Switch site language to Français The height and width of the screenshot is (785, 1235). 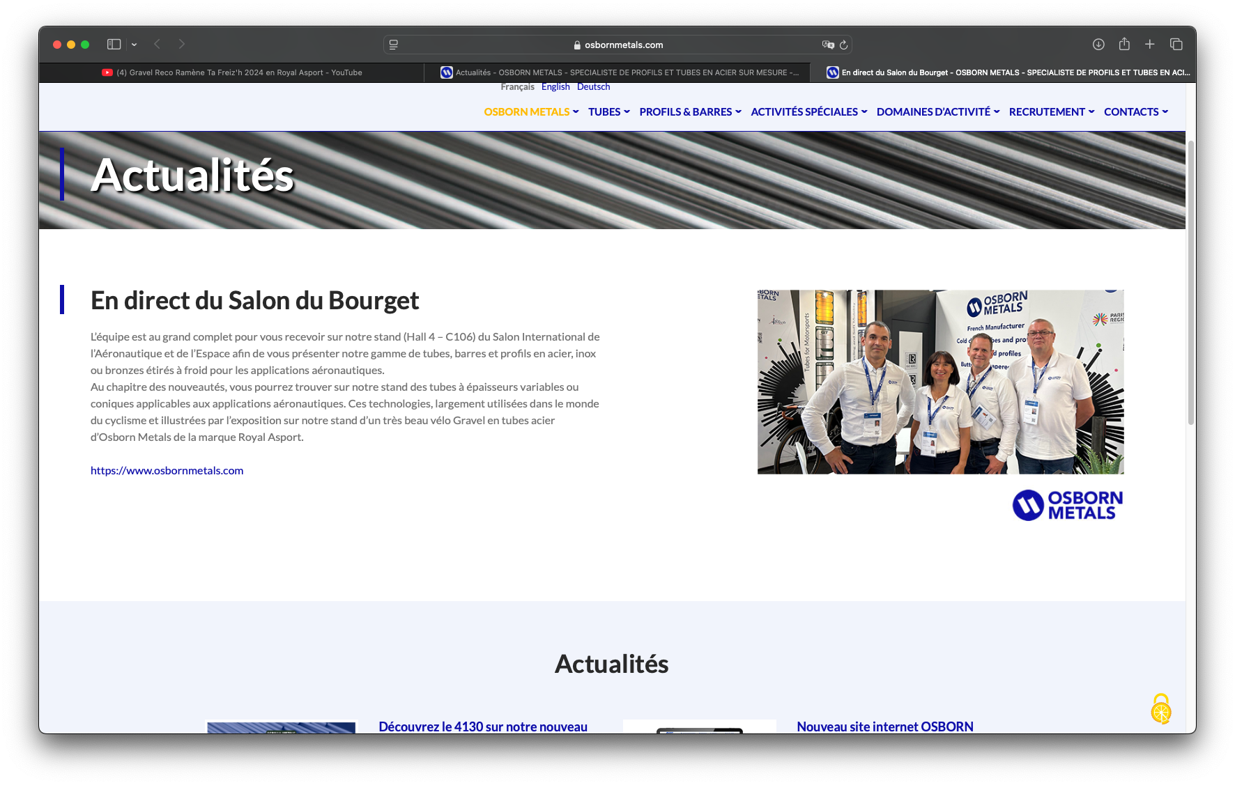(x=517, y=87)
